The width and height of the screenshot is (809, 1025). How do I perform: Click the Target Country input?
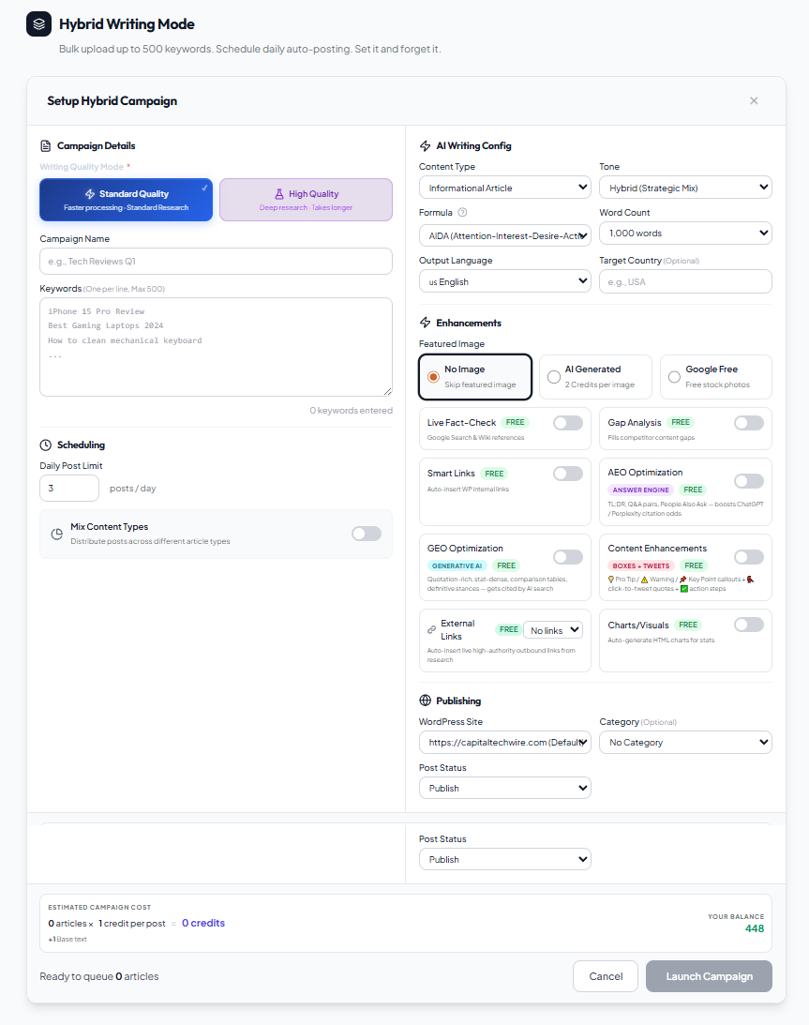pos(685,281)
